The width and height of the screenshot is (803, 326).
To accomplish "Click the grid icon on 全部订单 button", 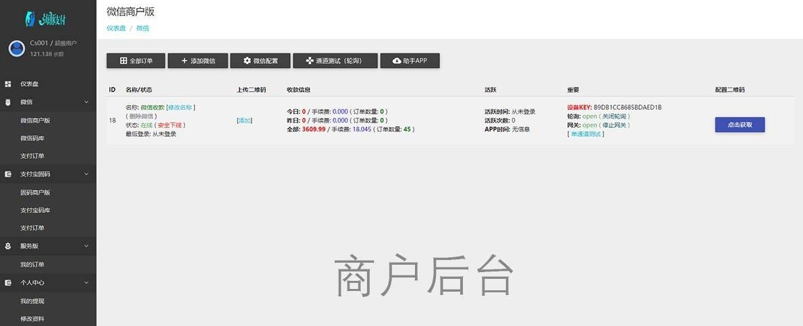I will (123, 61).
